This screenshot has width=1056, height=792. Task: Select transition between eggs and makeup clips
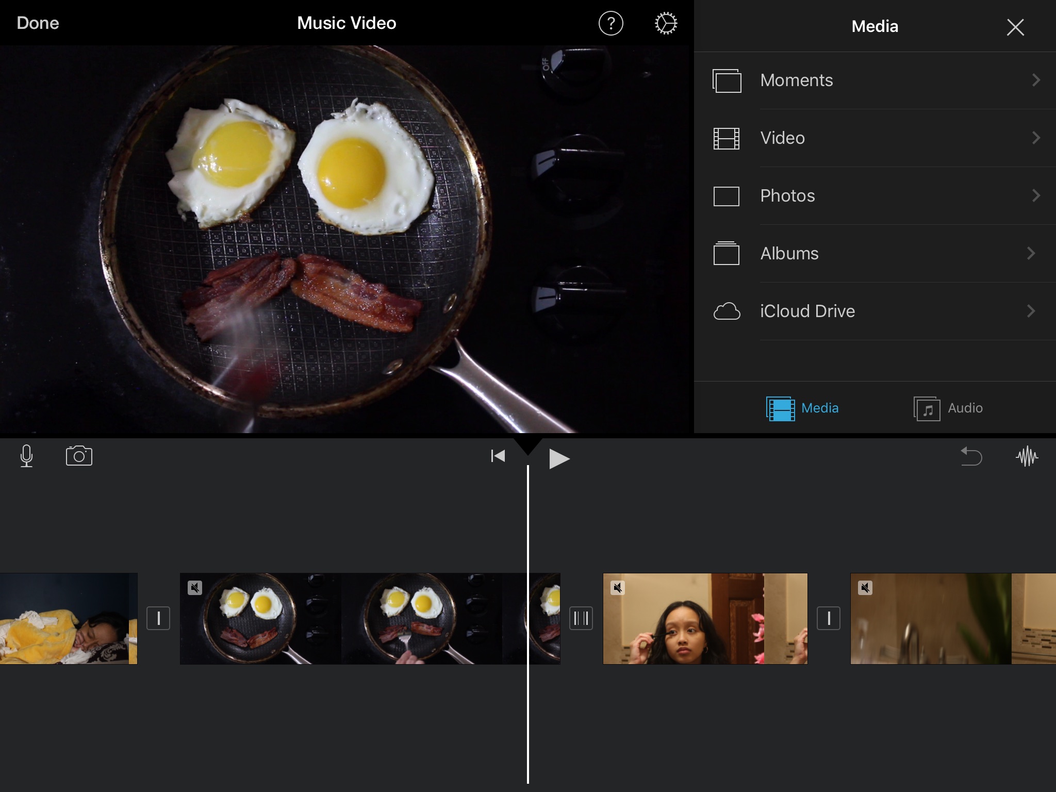point(581,618)
